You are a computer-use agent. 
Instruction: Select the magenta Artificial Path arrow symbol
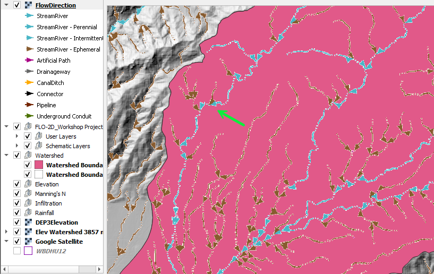pyautogui.click(x=30, y=61)
